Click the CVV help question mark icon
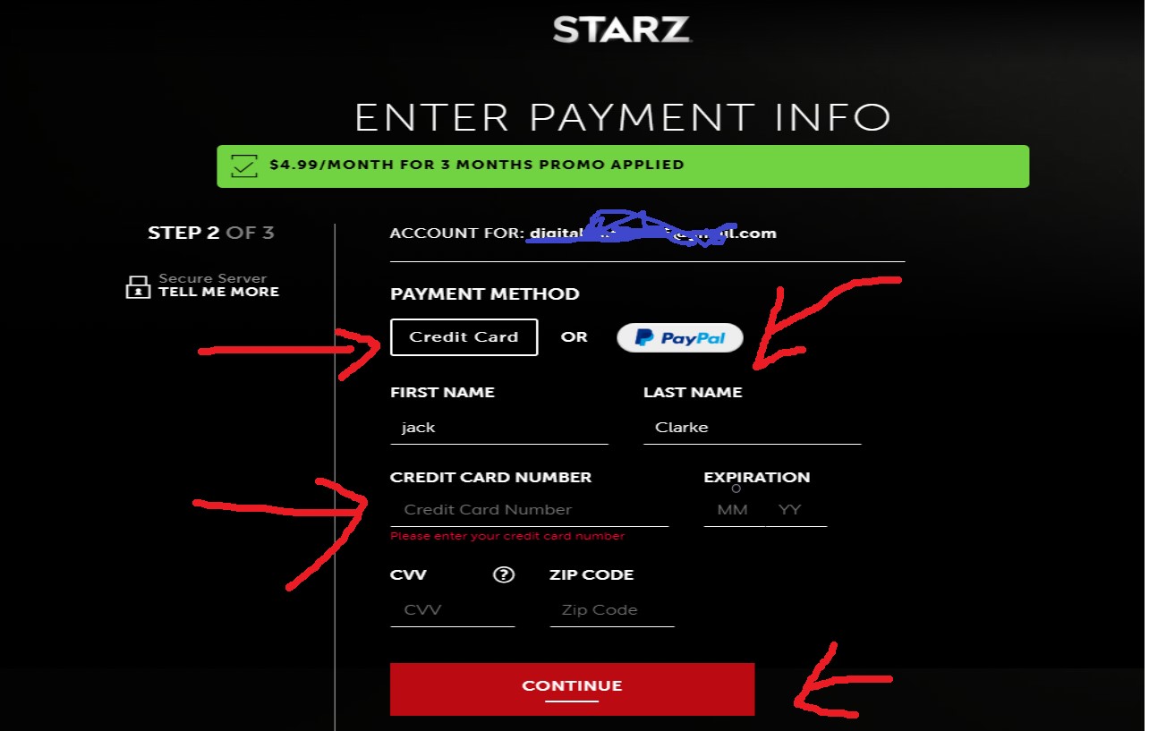 point(504,574)
